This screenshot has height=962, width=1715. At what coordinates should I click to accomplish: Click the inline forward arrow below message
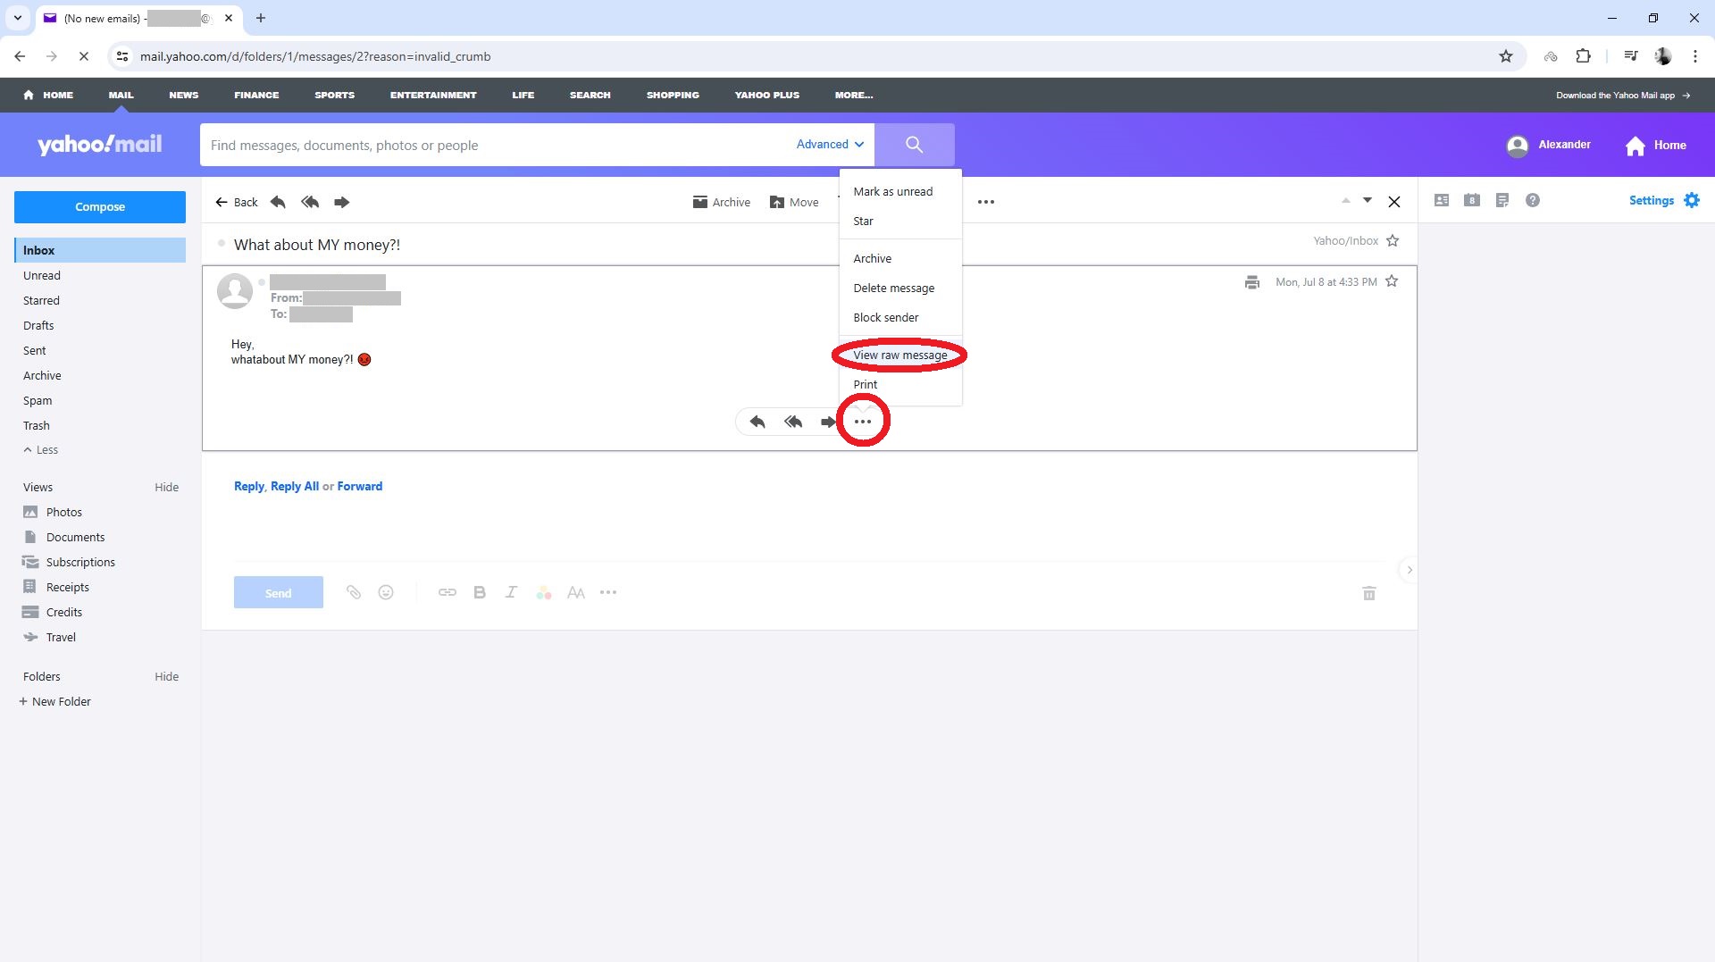coord(828,422)
